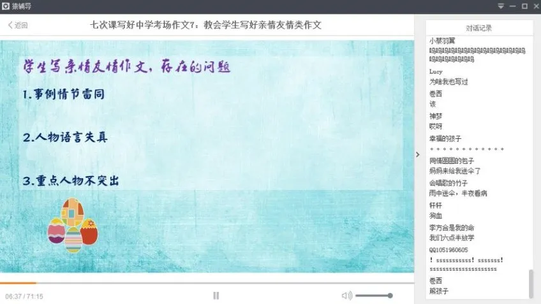Click the volume slider handle
The height and width of the screenshot is (304, 541).
click(390, 295)
